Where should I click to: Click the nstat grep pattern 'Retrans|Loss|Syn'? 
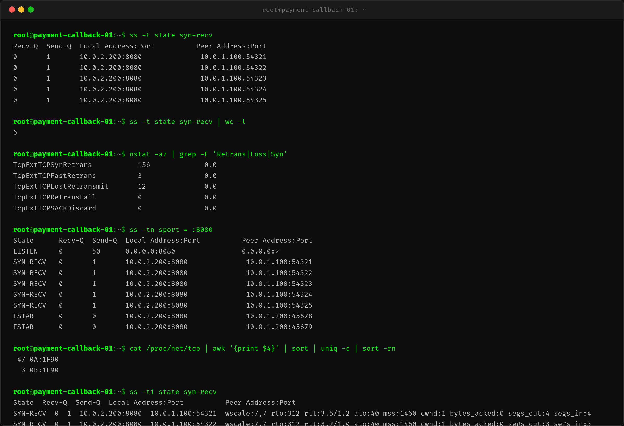coord(250,154)
